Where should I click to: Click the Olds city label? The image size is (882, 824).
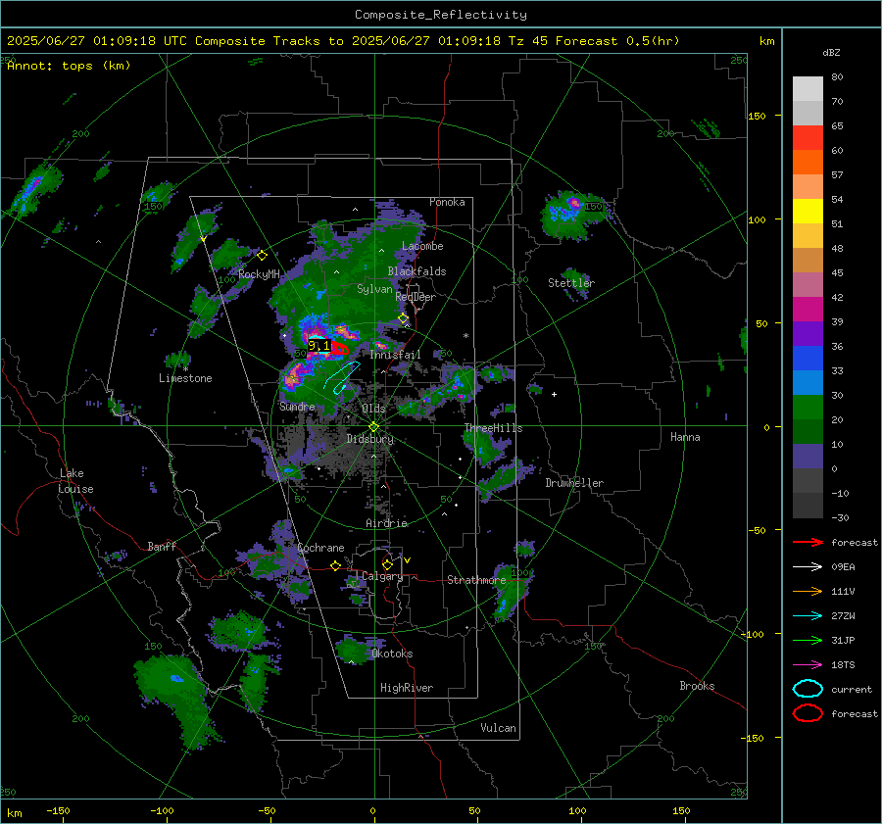click(x=373, y=409)
